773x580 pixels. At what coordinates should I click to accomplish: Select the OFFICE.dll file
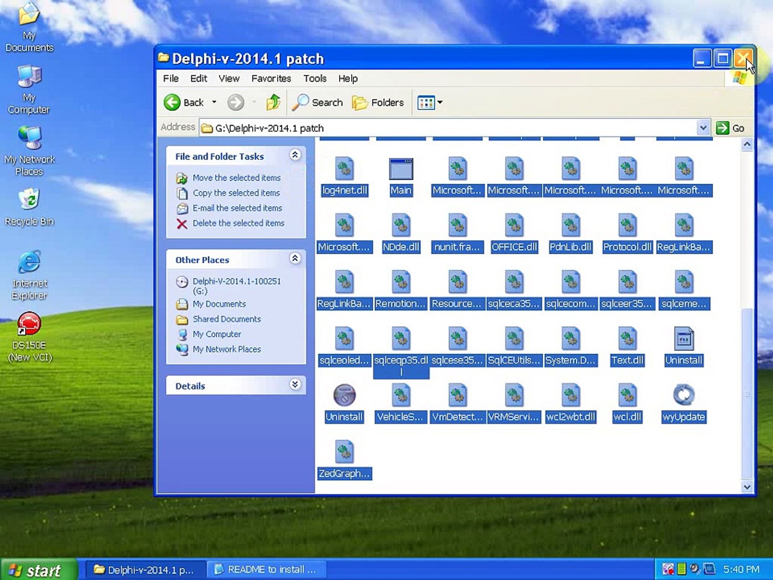tap(514, 233)
